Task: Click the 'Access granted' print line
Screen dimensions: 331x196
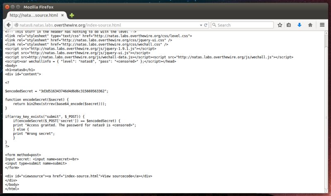Action: (74, 125)
